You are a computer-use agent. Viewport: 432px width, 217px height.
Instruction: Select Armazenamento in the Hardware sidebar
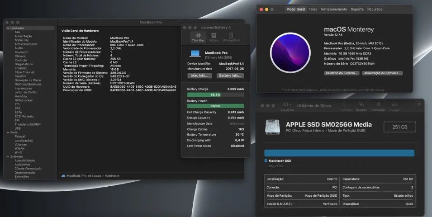(x=26, y=44)
